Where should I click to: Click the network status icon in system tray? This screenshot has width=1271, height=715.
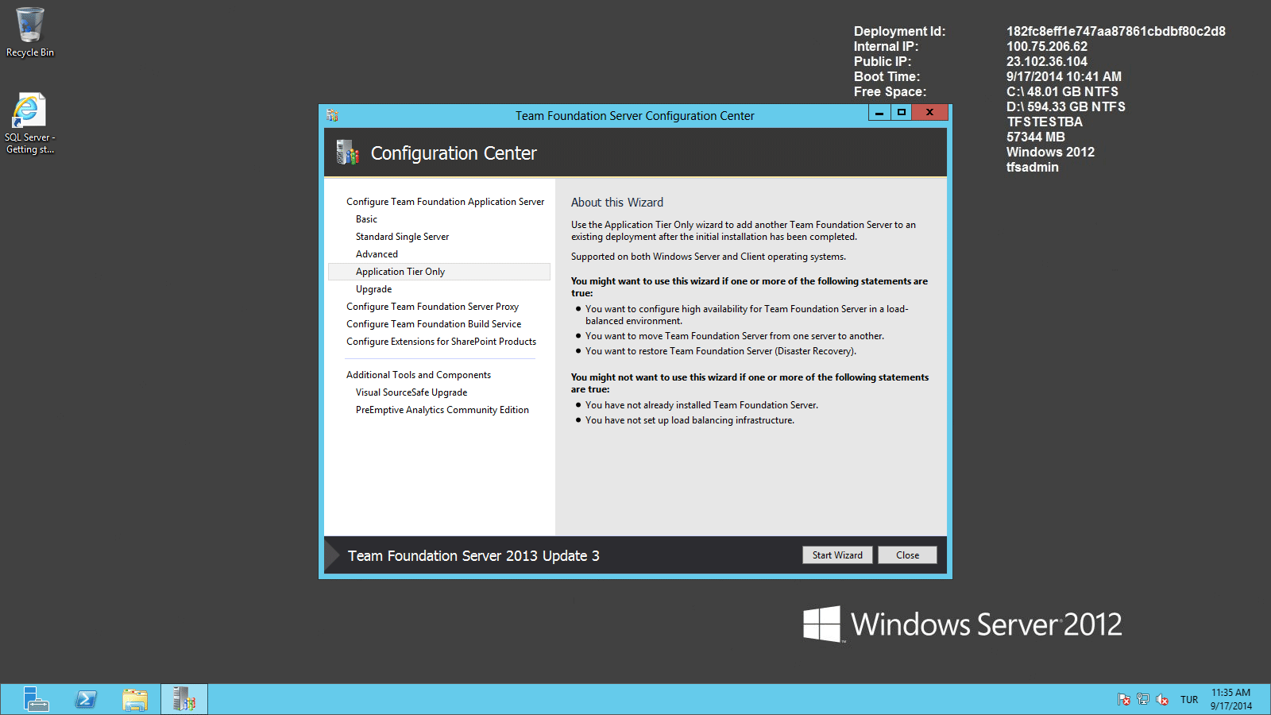pyautogui.click(x=1142, y=699)
